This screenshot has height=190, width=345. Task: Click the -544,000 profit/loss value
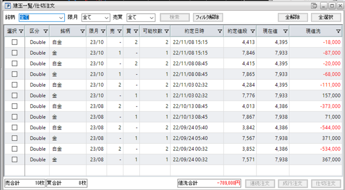330,128
